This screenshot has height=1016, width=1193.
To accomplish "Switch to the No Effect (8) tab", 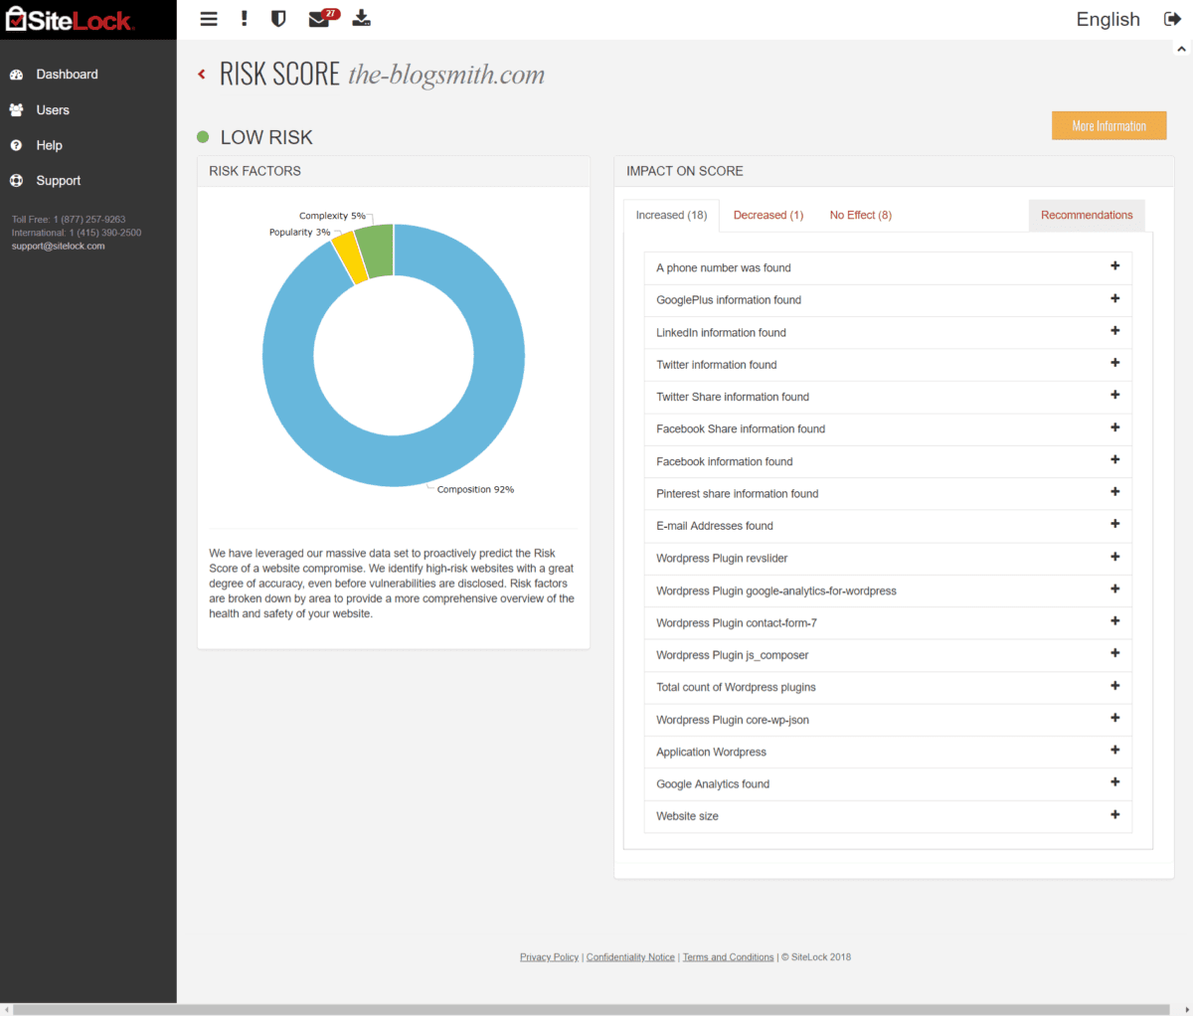I will (861, 215).
